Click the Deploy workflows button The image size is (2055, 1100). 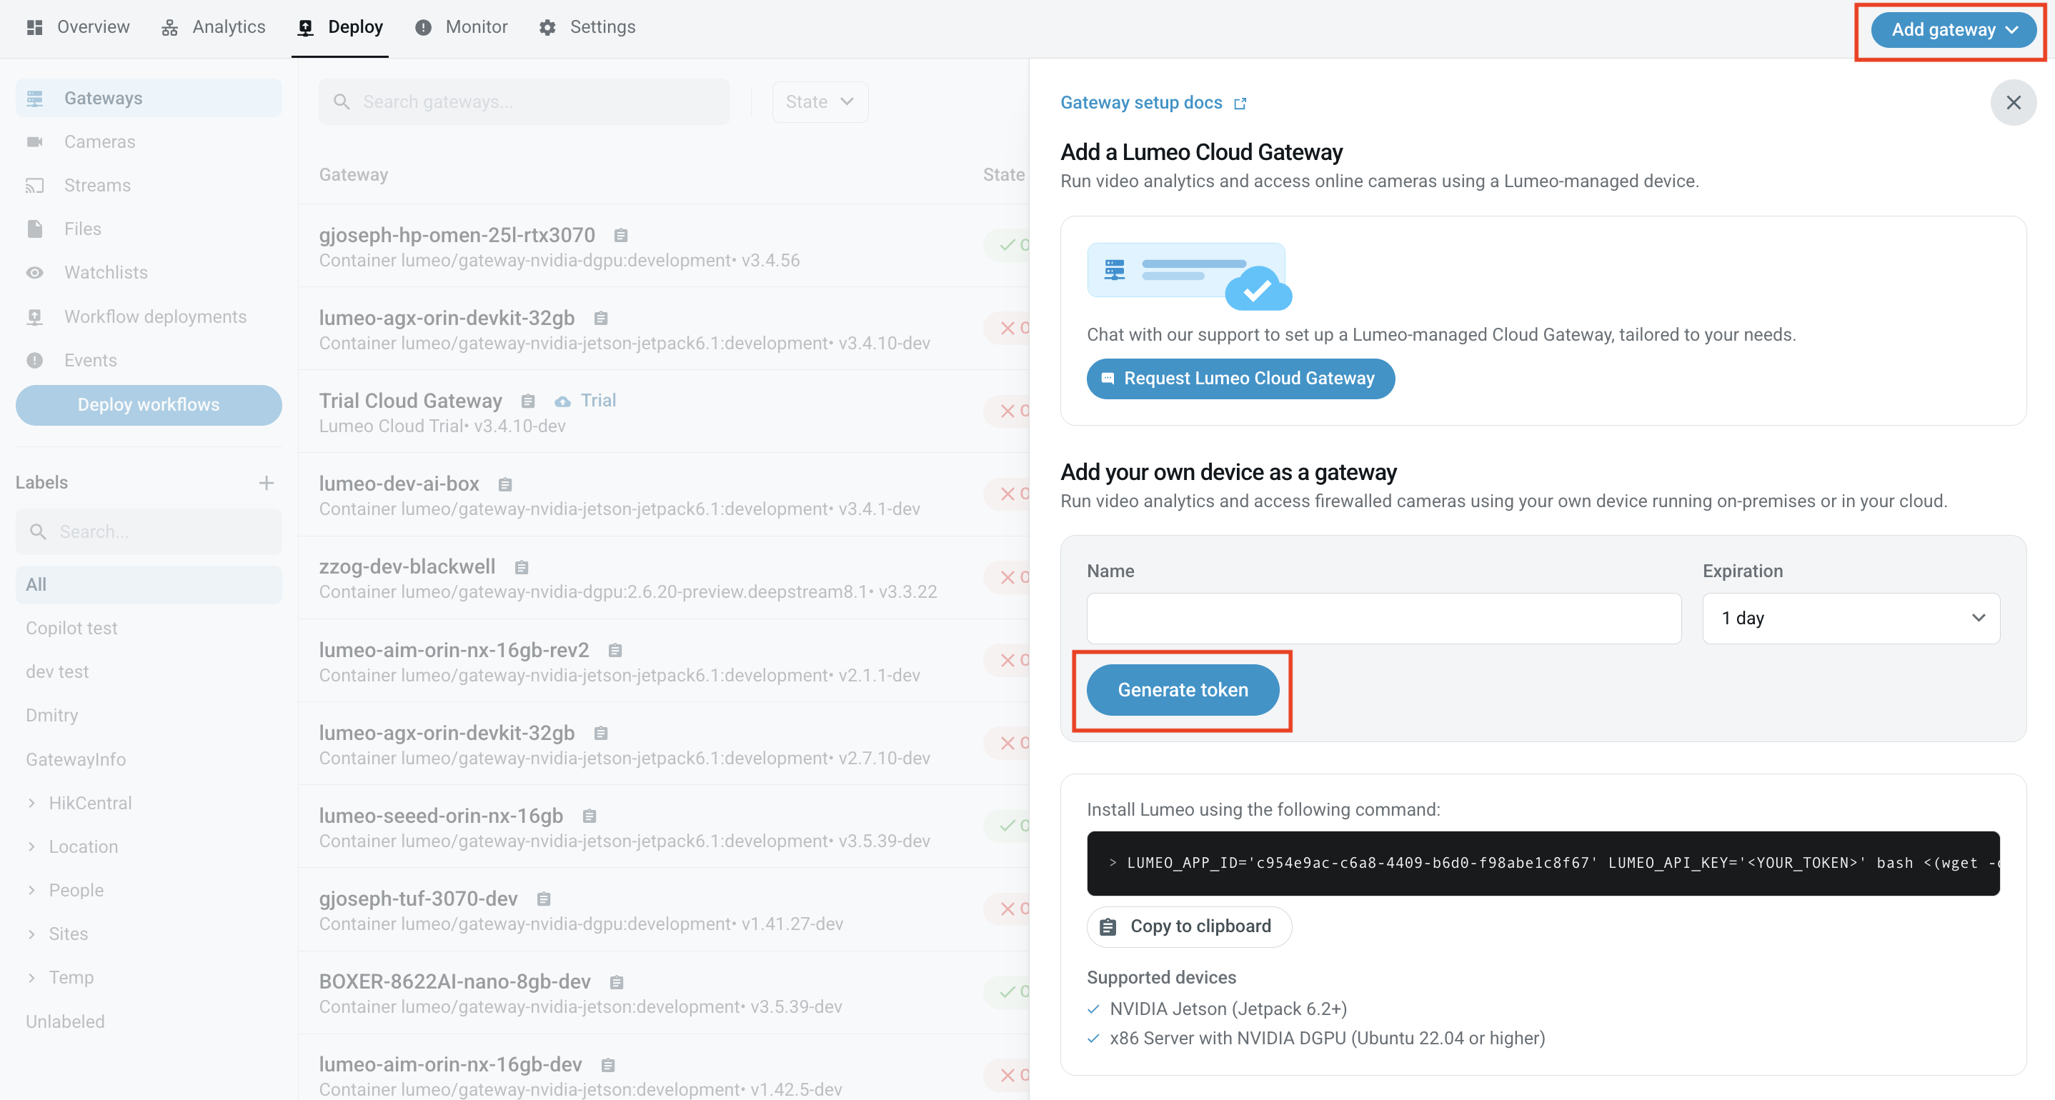pyautogui.click(x=149, y=405)
